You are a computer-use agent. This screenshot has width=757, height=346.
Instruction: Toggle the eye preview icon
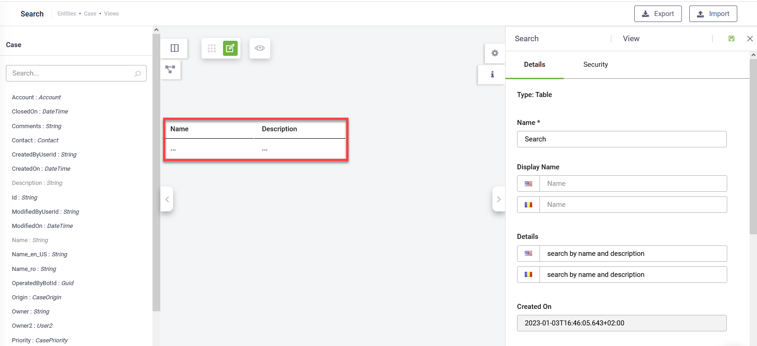(x=260, y=48)
